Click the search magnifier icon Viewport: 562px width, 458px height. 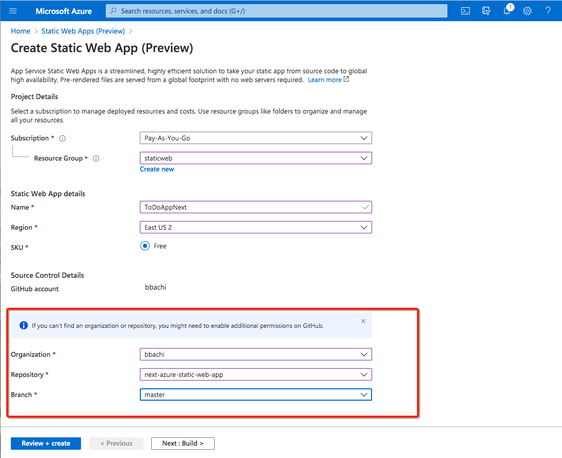[113, 11]
